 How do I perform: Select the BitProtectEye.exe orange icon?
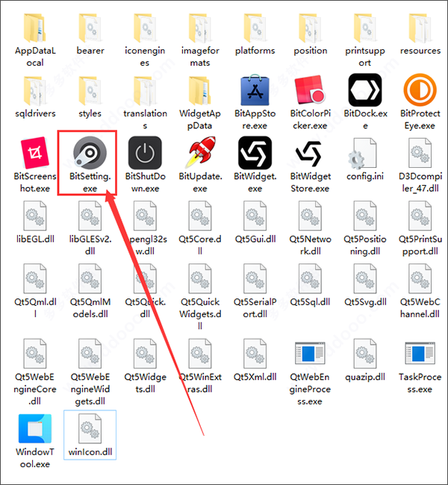(x=420, y=90)
